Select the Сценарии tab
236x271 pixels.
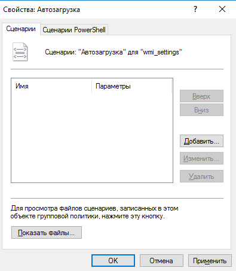point(21,29)
